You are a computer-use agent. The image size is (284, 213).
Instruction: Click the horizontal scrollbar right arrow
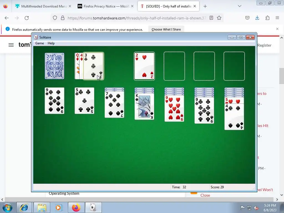click(277, 199)
